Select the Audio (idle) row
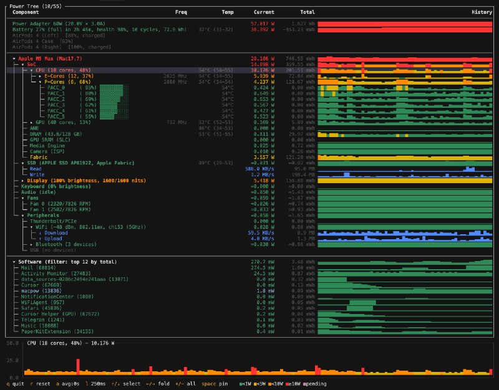Screen dimensions: 499x390 pyautogui.click(x=249, y=193)
